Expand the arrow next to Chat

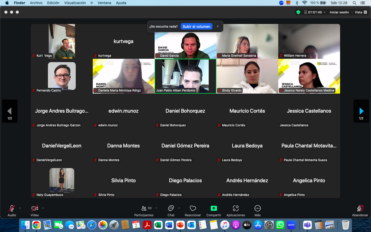coord(179,208)
